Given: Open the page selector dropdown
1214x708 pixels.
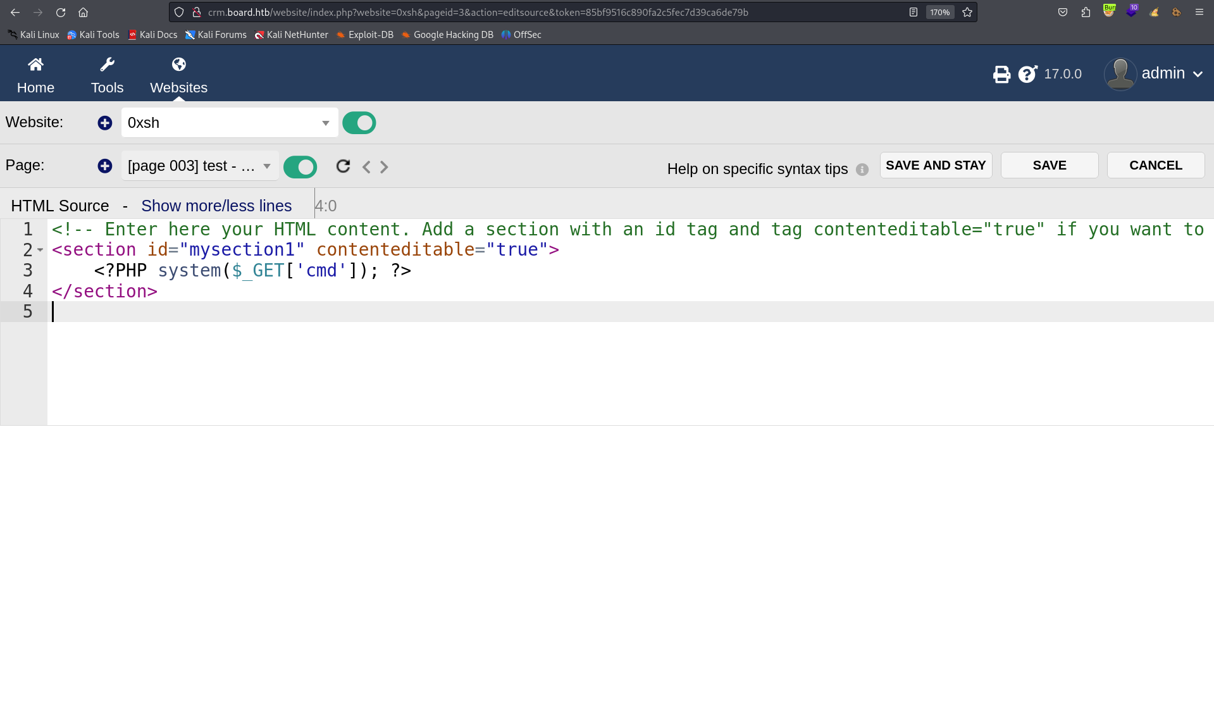Looking at the screenshot, I should [200, 166].
